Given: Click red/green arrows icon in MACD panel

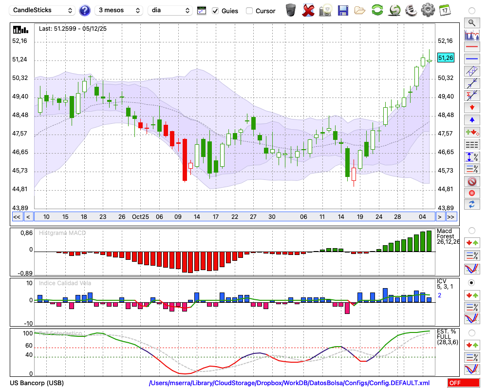Looking at the screenshot, I should pos(472,243).
